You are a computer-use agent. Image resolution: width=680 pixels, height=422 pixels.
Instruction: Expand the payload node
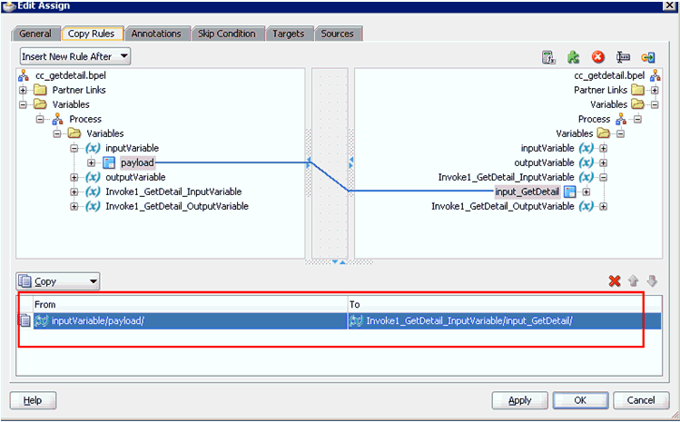click(91, 162)
